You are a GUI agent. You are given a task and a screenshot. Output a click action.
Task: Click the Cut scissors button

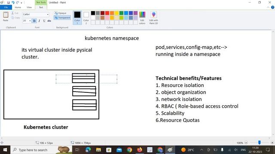[15, 13]
